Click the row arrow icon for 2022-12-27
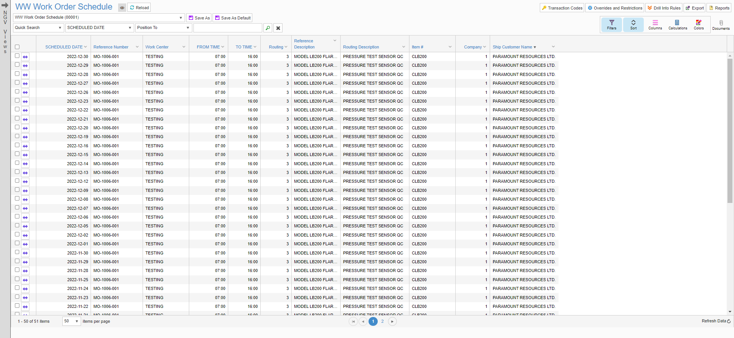This screenshot has height=338, width=734. point(25,84)
